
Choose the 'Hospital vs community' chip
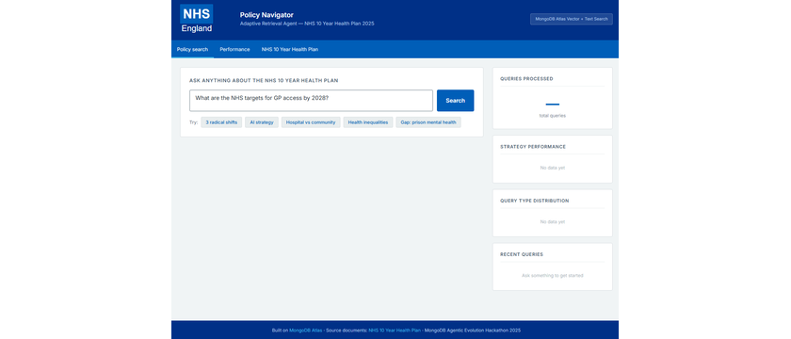[x=311, y=122]
